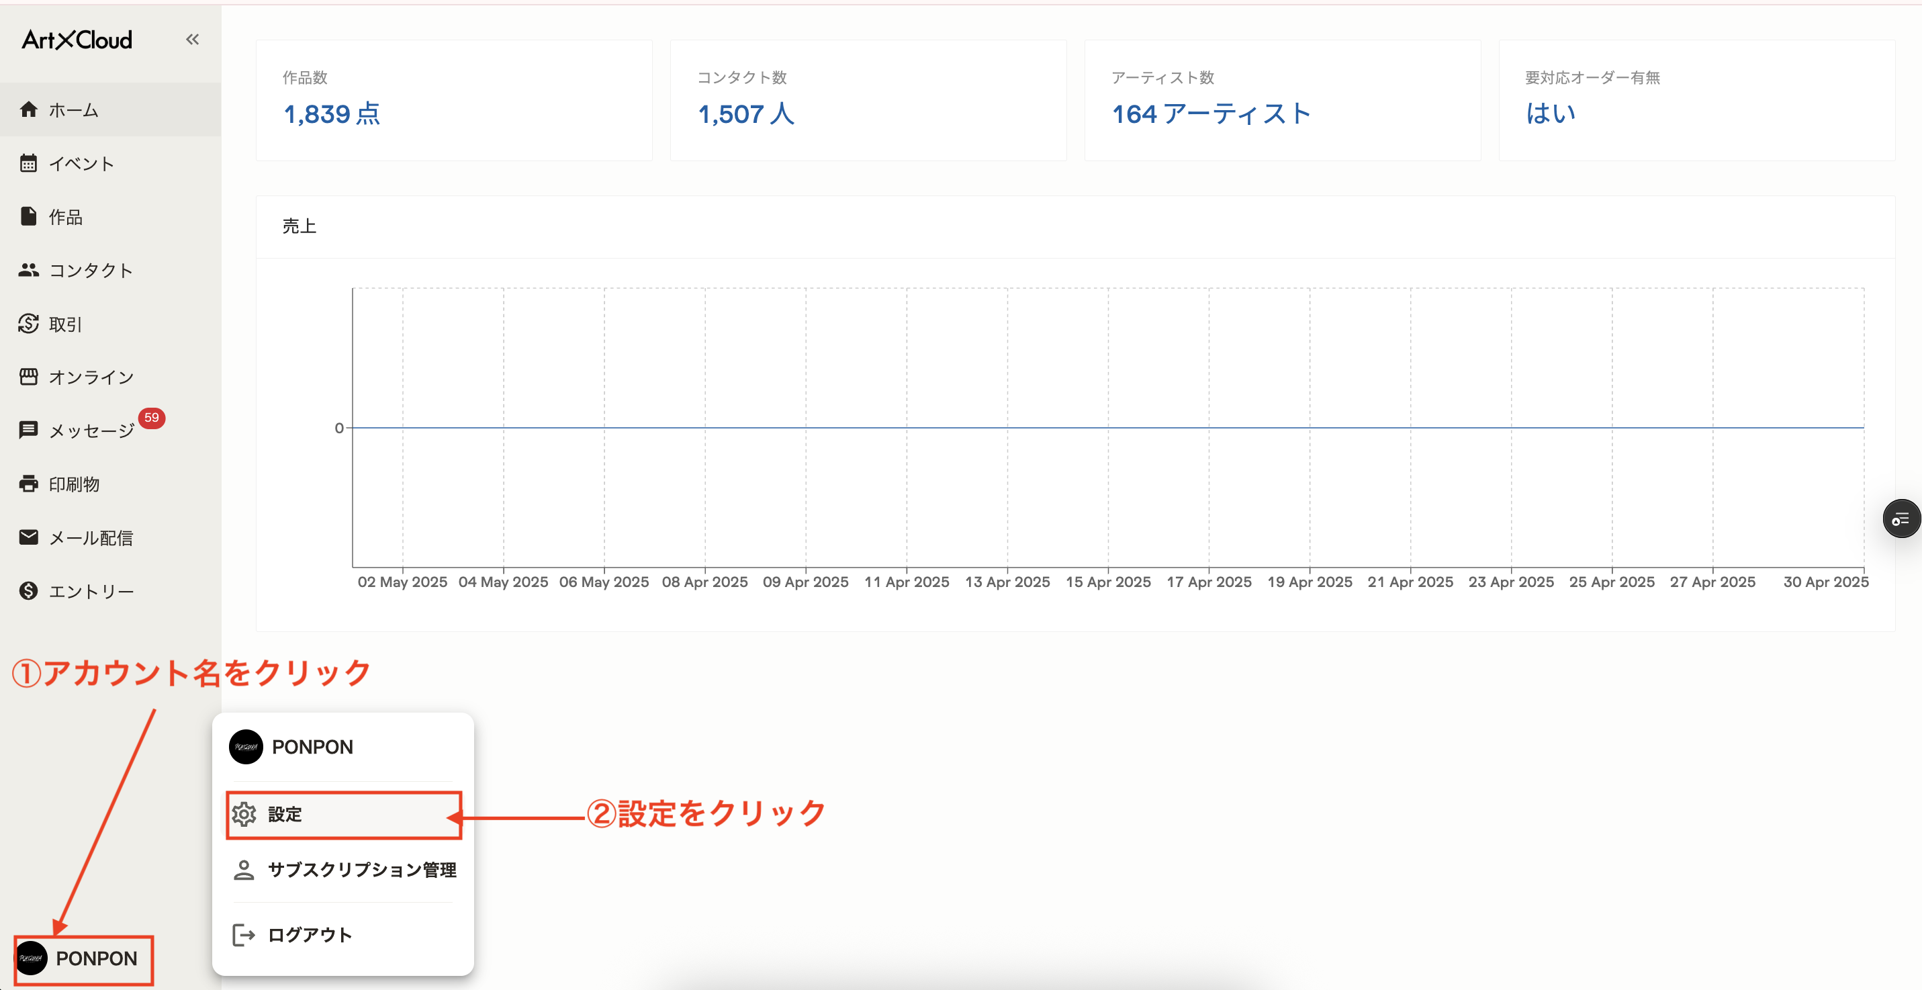Click the 要対応オーダー有無 はい card
Screen dimensions: 1922x990
[x=1696, y=101]
